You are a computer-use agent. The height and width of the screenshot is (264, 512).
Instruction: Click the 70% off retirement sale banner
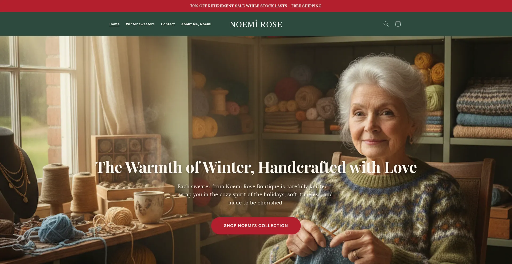[x=256, y=6]
